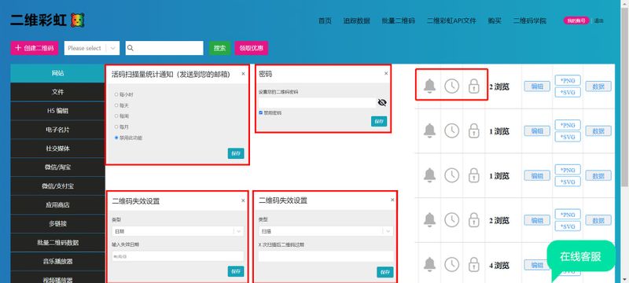Click the 领取优惠 button
Screen dimensions: 629x283
[x=251, y=48]
